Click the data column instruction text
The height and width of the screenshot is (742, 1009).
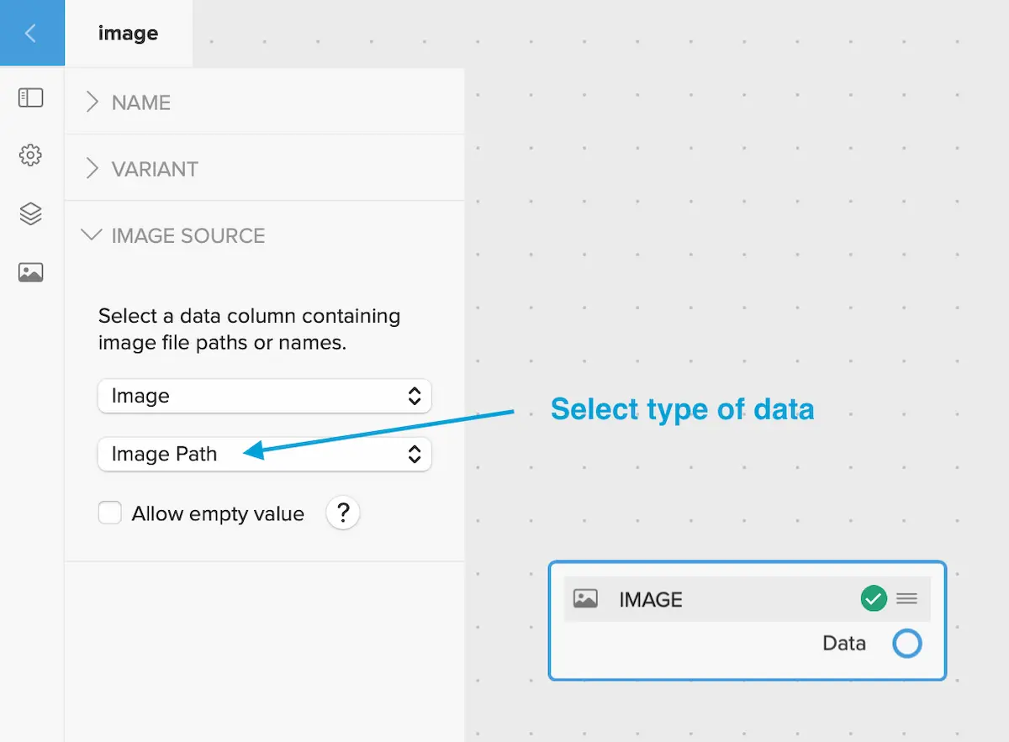(250, 329)
